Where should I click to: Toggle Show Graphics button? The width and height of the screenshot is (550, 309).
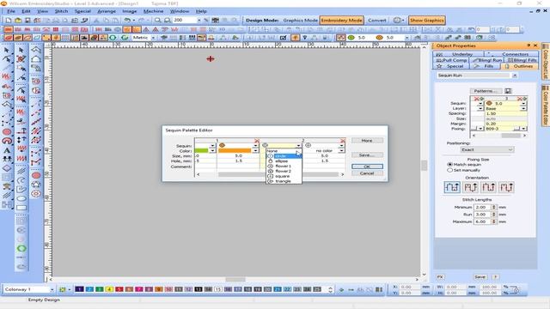click(427, 21)
